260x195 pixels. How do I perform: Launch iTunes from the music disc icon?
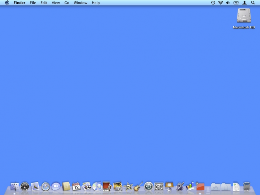(97, 187)
